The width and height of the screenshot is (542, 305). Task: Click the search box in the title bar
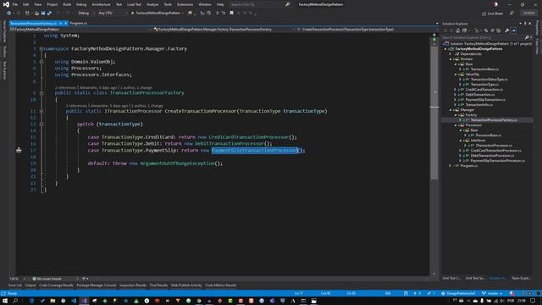pos(260,4)
